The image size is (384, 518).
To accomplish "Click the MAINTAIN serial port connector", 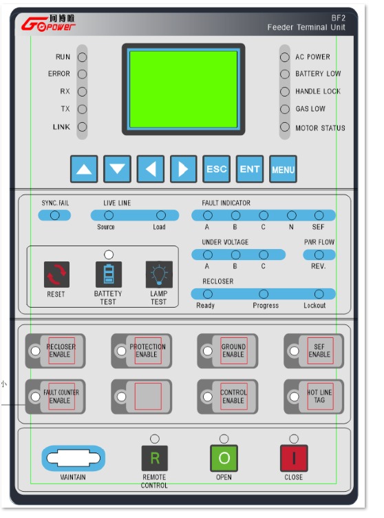I will pyautogui.click(x=74, y=458).
